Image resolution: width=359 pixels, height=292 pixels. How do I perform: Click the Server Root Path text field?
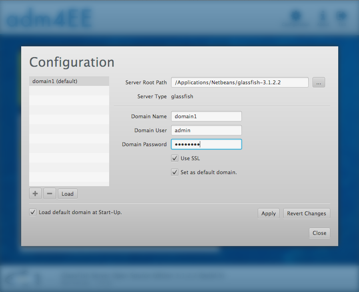tap(239, 82)
